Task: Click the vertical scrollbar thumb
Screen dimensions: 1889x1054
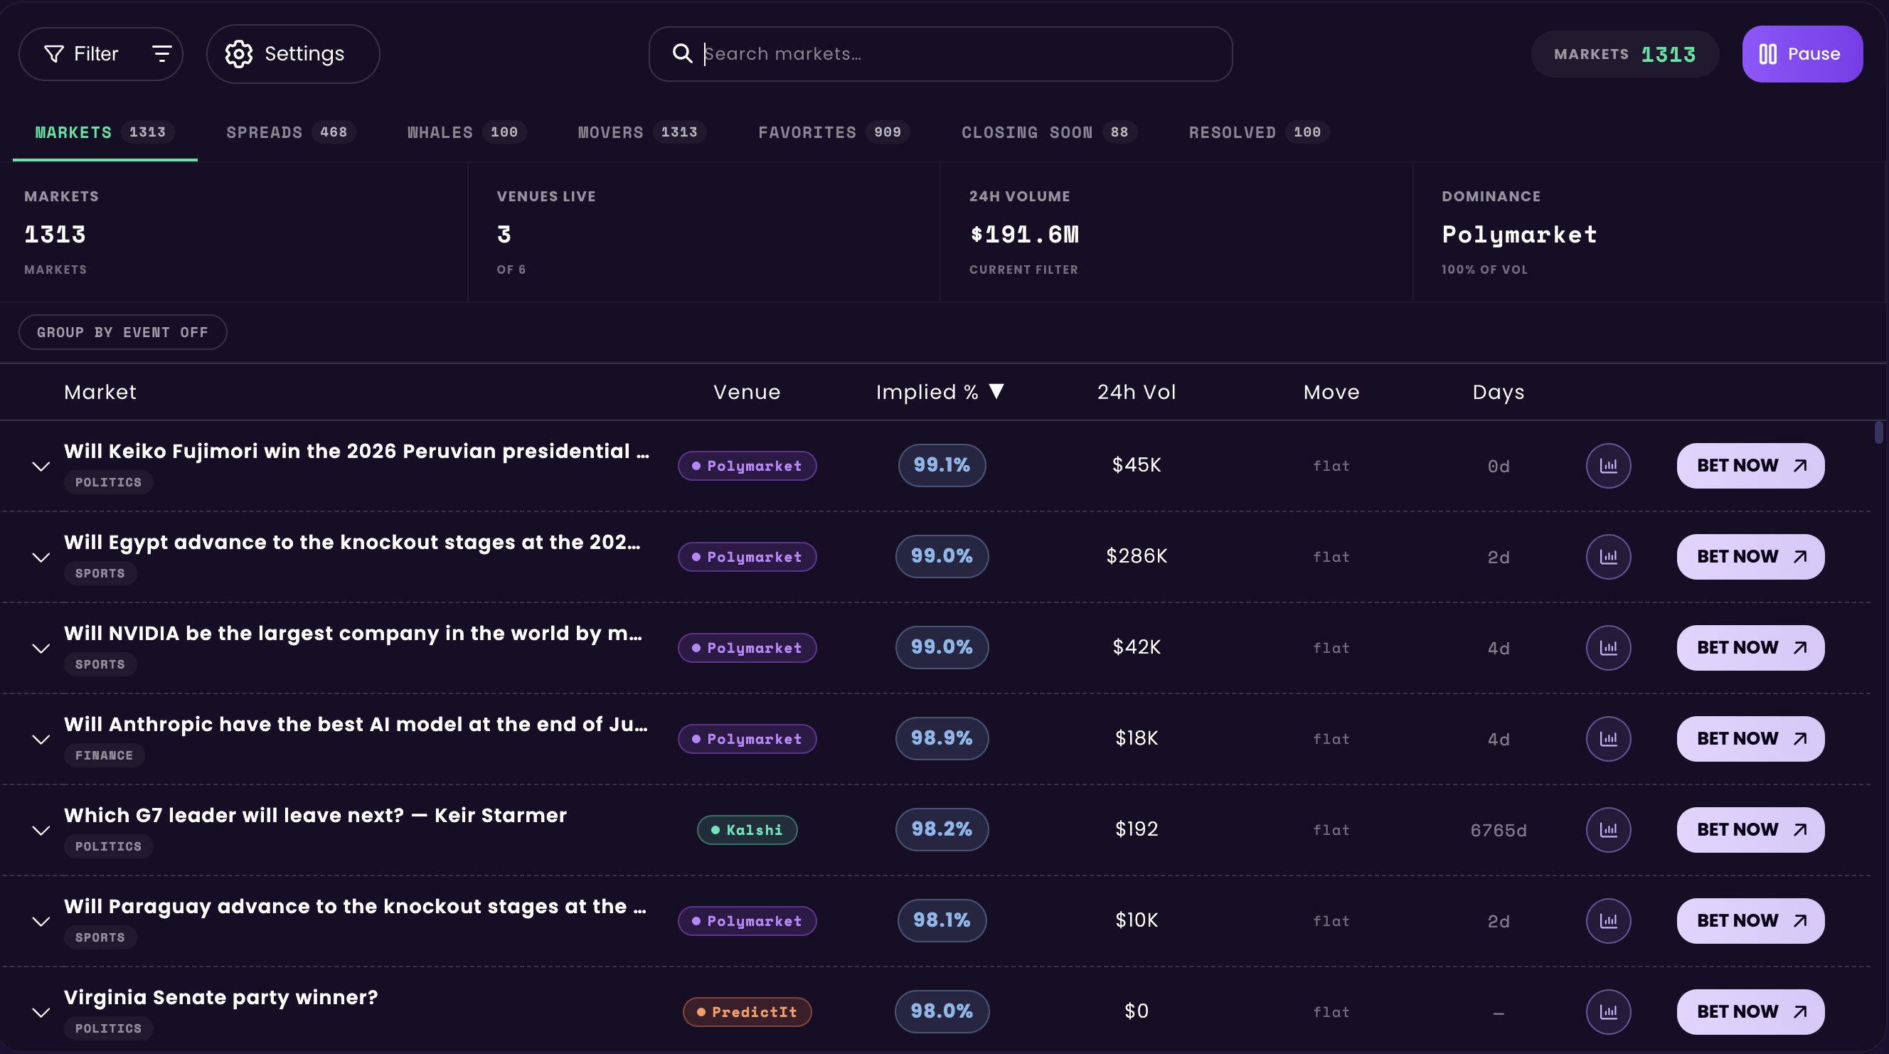Action: (1878, 432)
